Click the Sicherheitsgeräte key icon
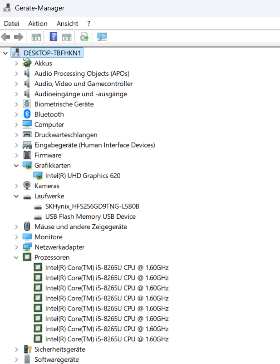This screenshot has height=364, width=280. 27,349
